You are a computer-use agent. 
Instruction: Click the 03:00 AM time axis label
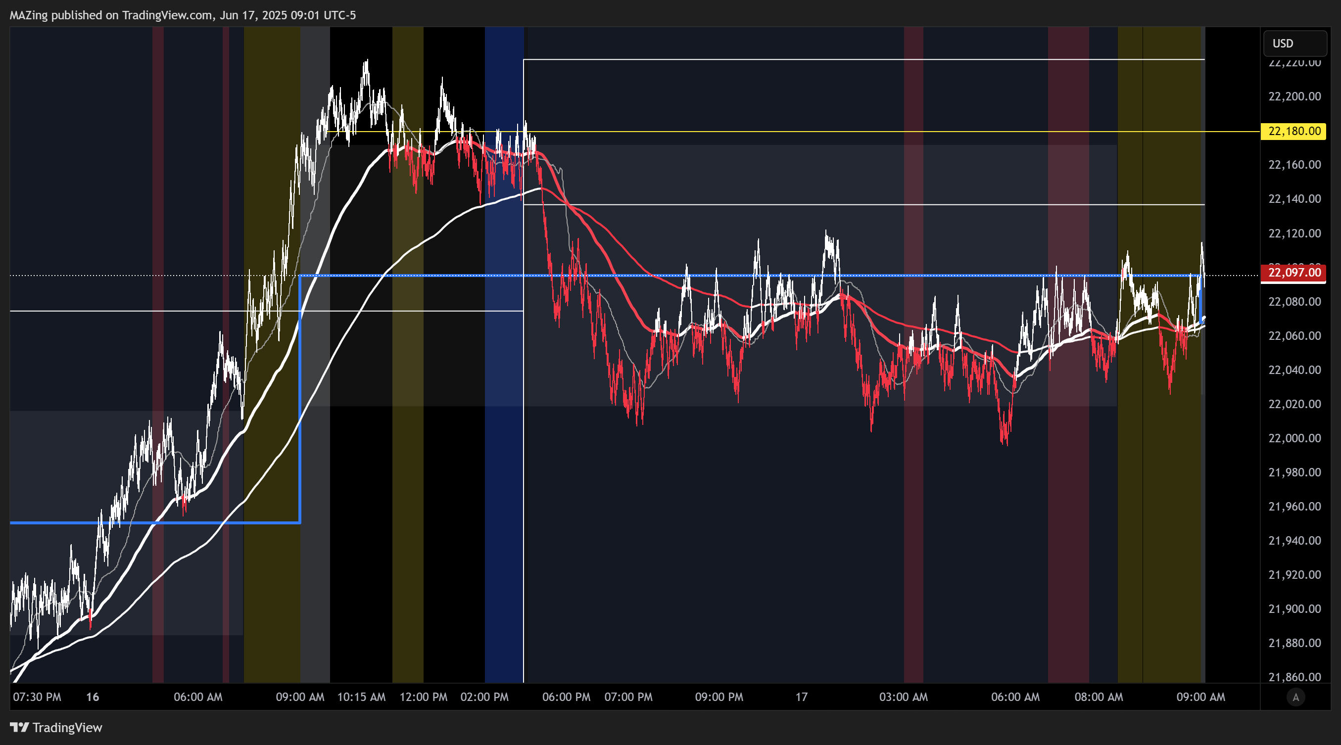(x=903, y=697)
